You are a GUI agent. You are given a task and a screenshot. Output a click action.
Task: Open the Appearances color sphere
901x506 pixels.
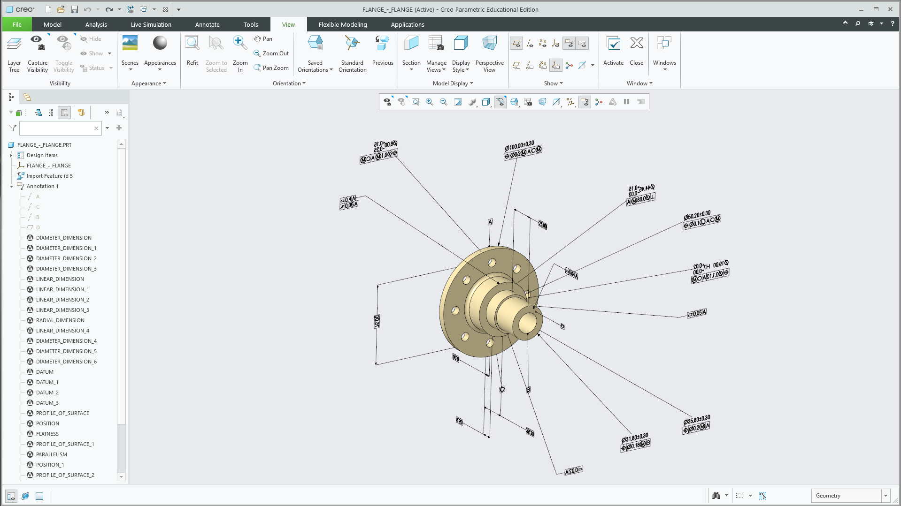click(160, 43)
